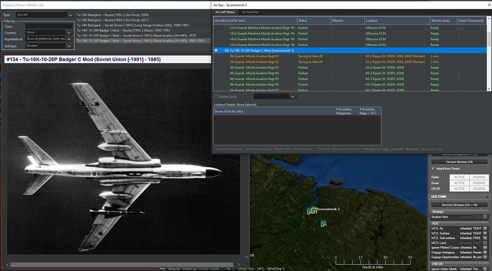Viewport: 492px width, 271px height.
Task: Set Radar to ACTIVE
Action: tap(459, 177)
